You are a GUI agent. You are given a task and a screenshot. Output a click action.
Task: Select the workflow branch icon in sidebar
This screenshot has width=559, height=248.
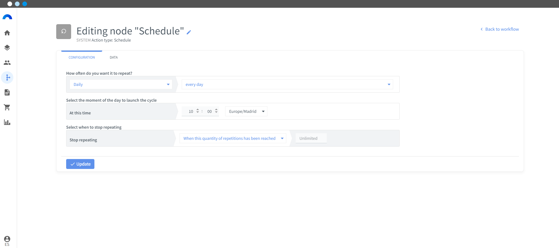click(7, 77)
